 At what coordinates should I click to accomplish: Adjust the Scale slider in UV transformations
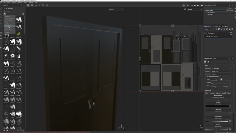coord(216,80)
